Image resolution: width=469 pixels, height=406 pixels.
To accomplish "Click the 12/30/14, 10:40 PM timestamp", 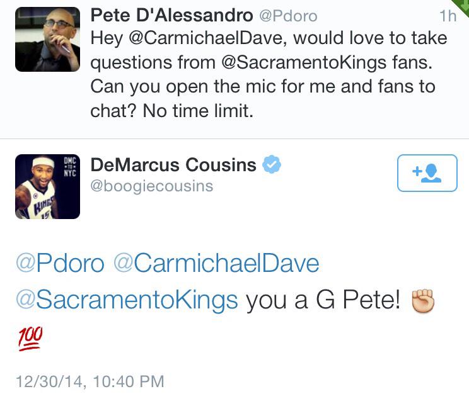I will [90, 381].
